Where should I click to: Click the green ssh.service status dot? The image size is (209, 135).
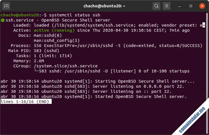point(3,20)
